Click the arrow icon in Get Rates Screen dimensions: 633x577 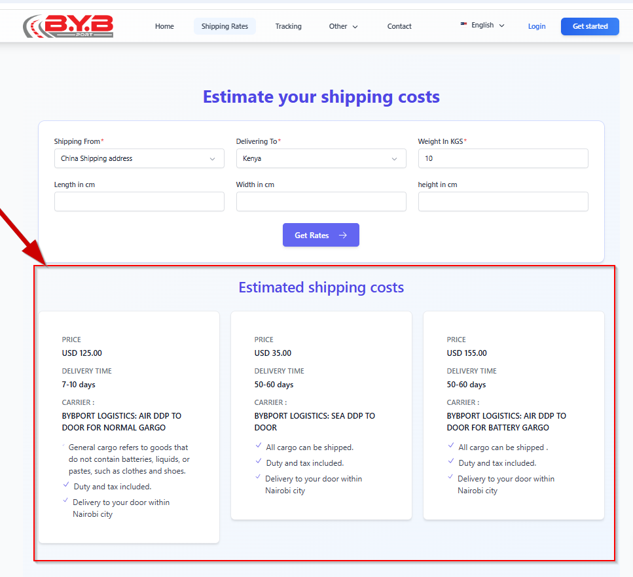(343, 236)
